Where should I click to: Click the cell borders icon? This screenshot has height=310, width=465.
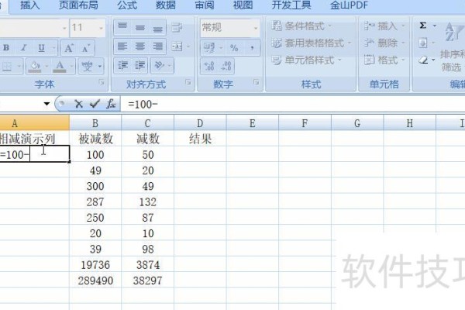pos(7,66)
